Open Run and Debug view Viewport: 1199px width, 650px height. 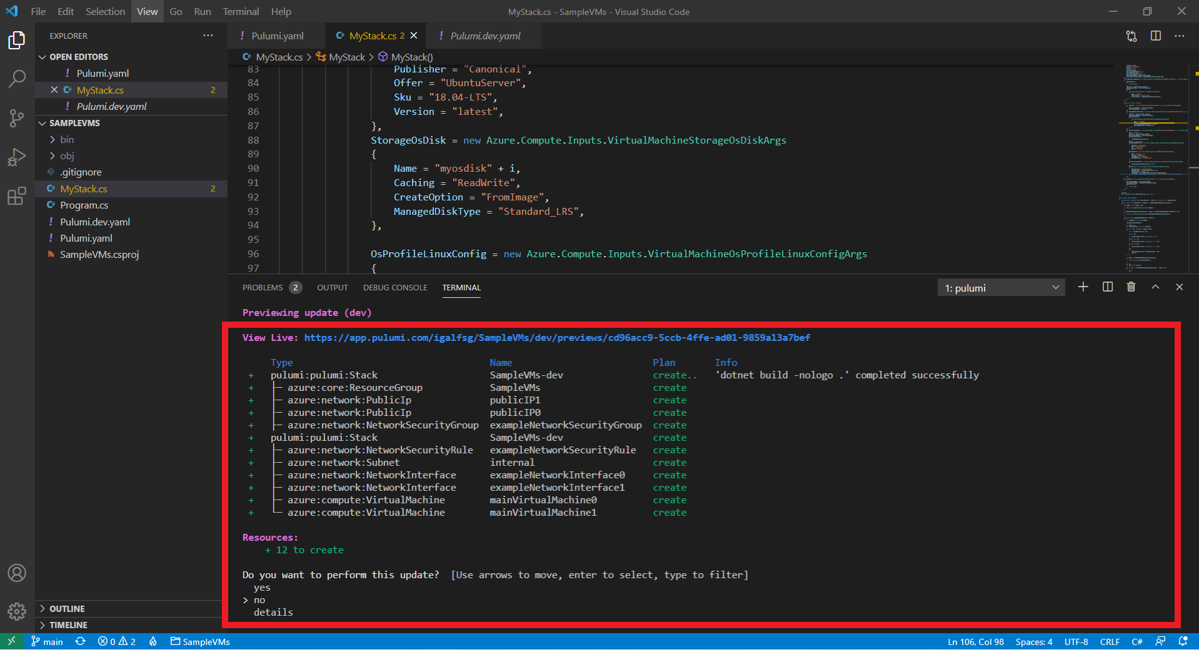(17, 157)
